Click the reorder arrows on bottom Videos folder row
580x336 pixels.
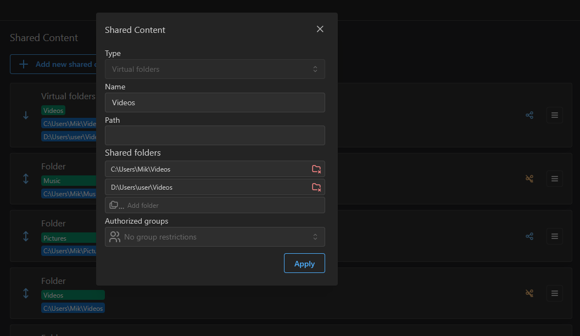pyautogui.click(x=25, y=293)
